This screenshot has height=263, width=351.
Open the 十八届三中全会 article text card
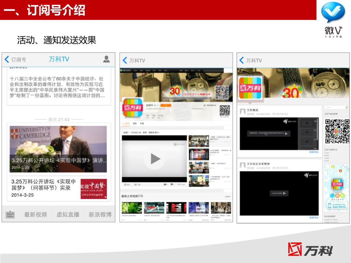[x=59, y=87]
